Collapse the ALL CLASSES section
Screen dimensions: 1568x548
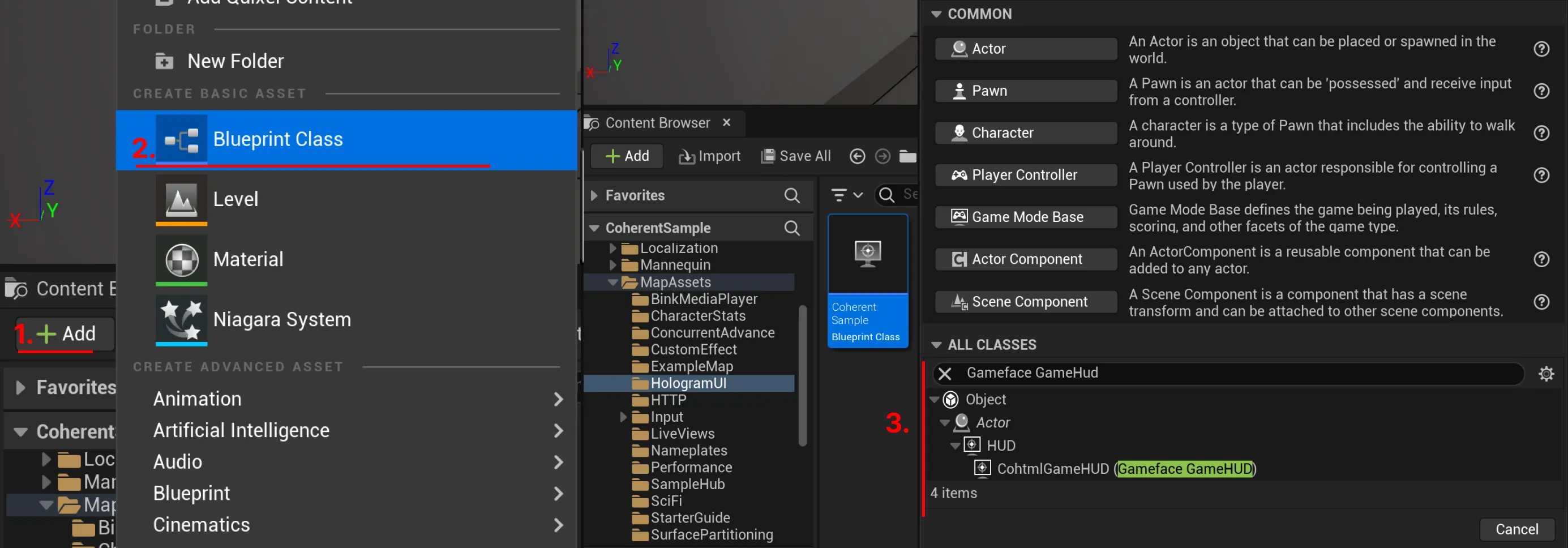click(x=936, y=345)
